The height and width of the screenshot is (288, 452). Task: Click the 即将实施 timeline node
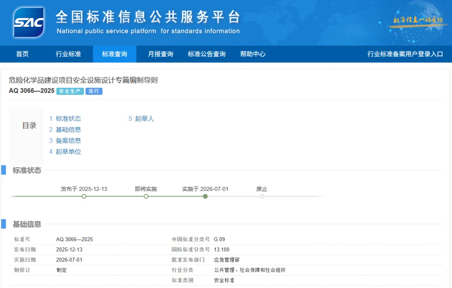click(x=146, y=196)
